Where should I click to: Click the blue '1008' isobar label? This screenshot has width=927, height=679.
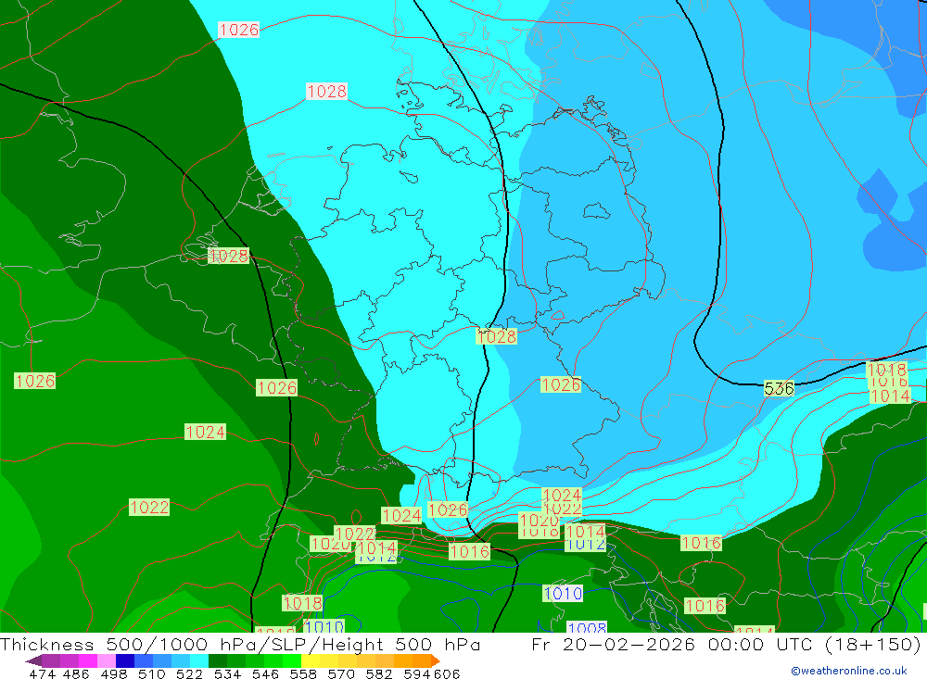pyautogui.click(x=587, y=627)
